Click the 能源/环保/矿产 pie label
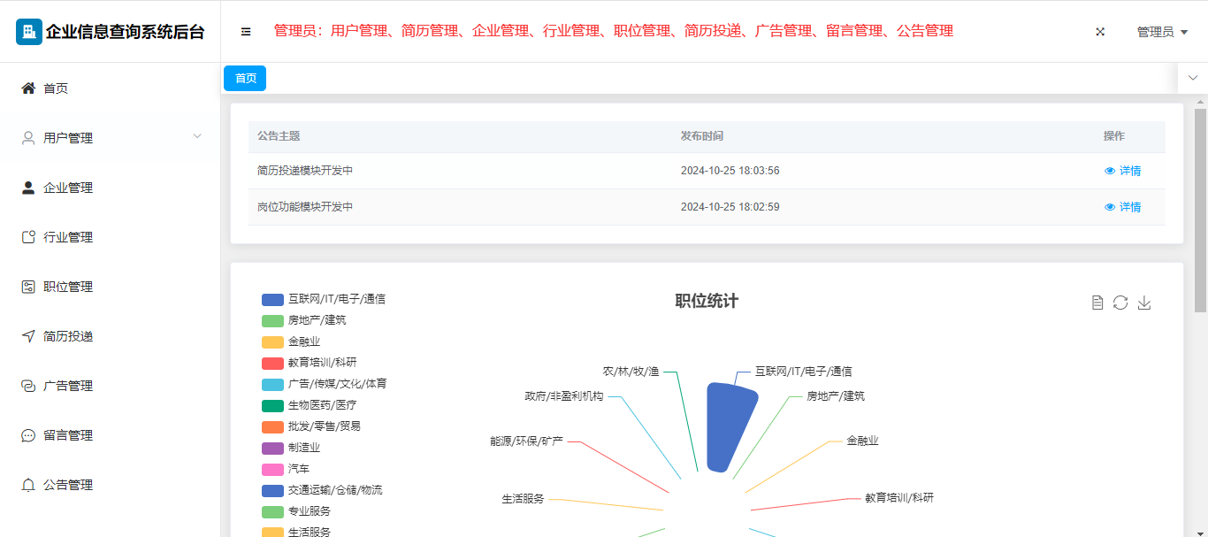1208x537 pixels. click(x=527, y=441)
